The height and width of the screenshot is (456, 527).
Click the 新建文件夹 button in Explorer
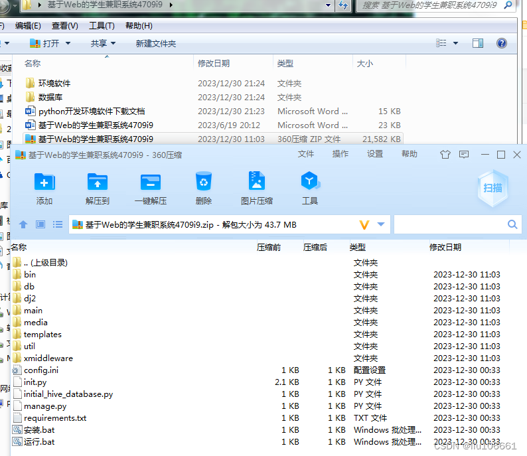click(156, 43)
